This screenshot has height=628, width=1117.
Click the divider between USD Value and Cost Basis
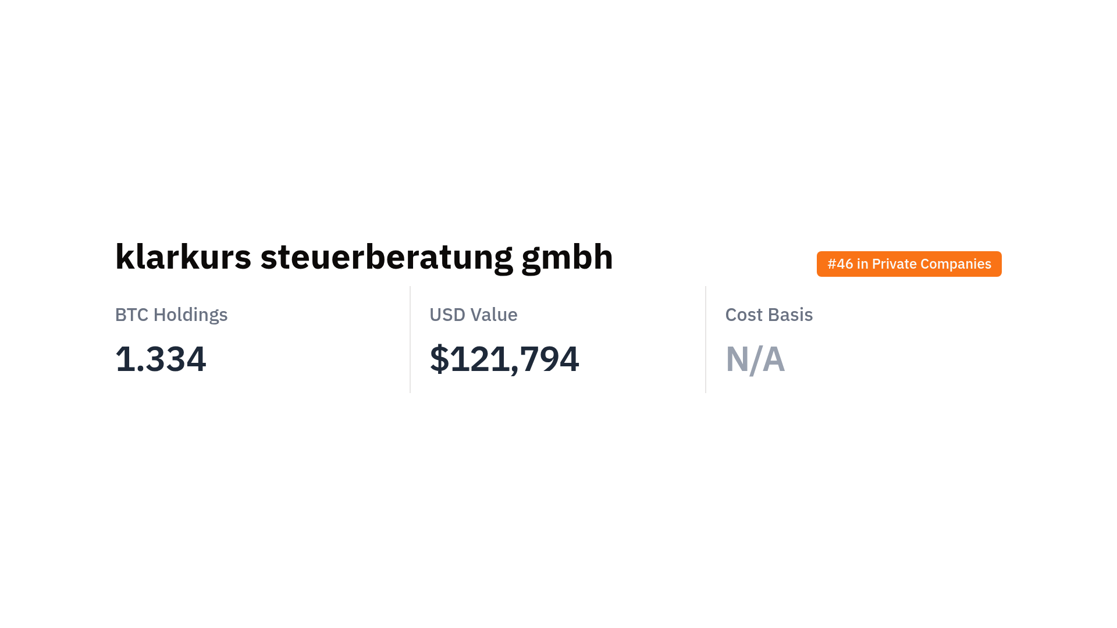[706, 339]
